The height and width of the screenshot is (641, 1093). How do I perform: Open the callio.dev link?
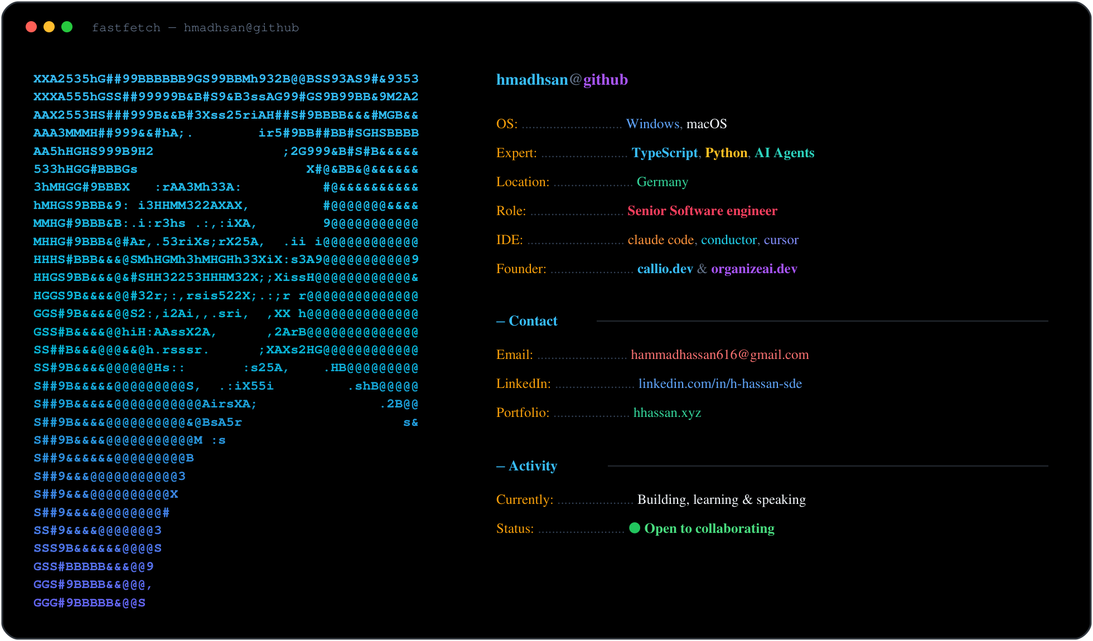click(x=665, y=269)
